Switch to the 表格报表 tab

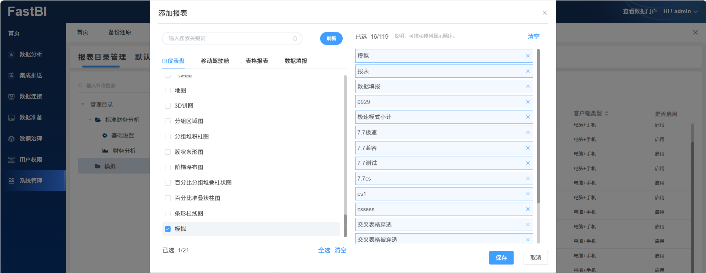[257, 61]
